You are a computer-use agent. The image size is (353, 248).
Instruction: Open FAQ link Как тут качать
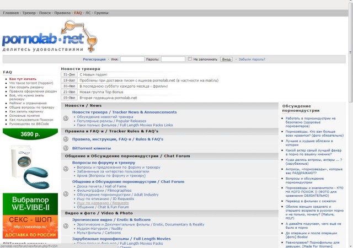point(23,79)
